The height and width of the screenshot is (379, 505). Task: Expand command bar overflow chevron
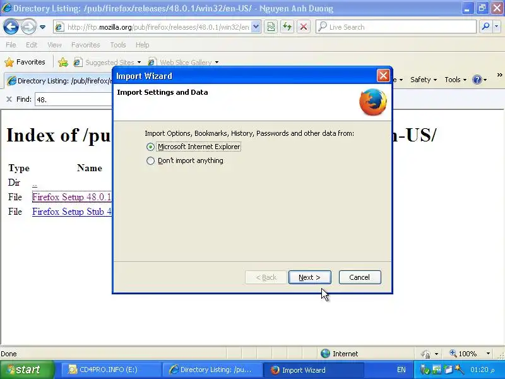[x=499, y=75]
